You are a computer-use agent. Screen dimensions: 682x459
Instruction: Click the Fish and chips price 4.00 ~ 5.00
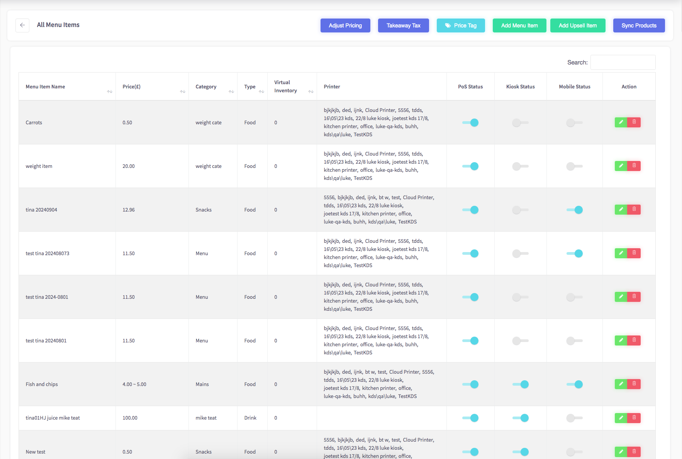click(134, 384)
